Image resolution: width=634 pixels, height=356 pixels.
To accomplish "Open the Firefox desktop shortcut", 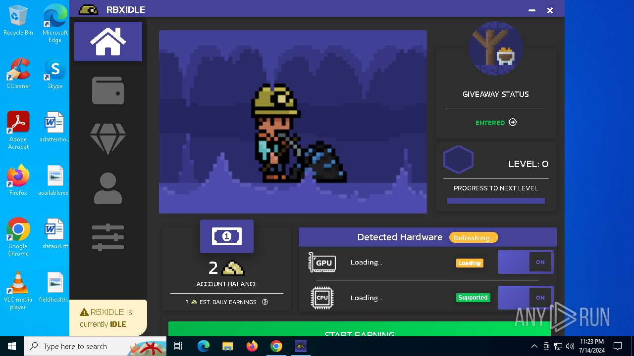I will [x=18, y=180].
